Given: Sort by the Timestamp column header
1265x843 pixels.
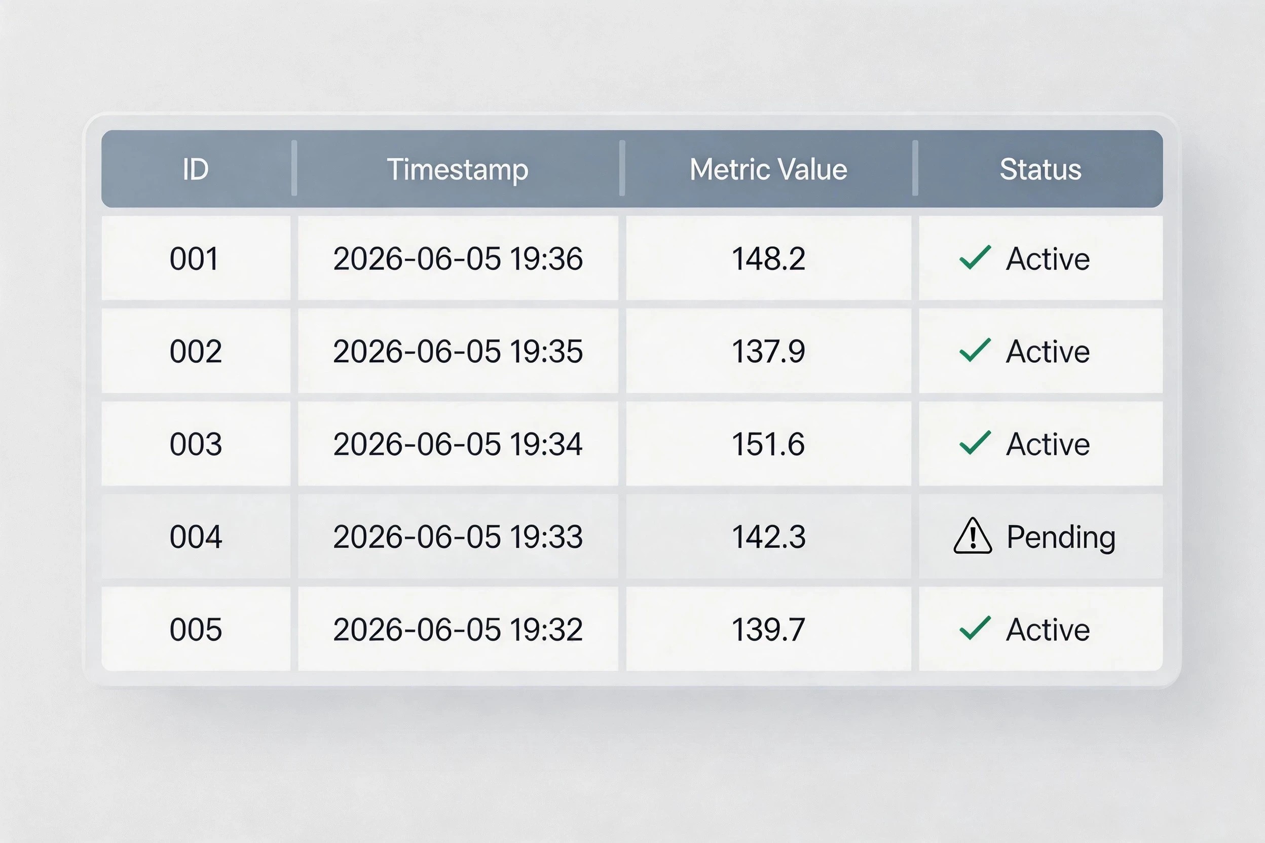Looking at the screenshot, I should 458,169.
